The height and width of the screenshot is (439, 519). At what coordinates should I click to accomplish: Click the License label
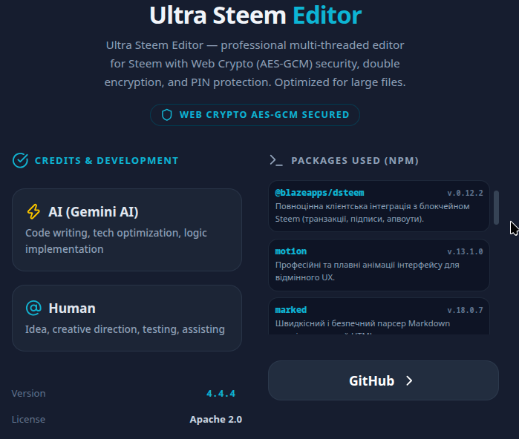click(28, 419)
